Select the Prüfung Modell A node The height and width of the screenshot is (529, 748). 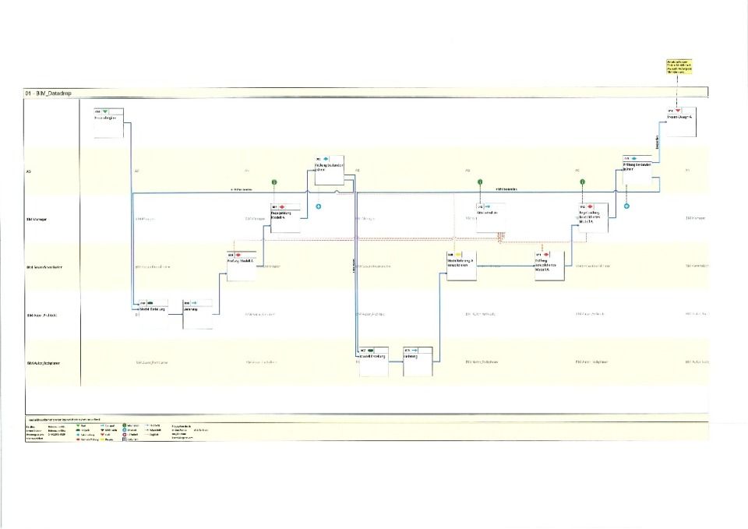pyautogui.click(x=242, y=266)
